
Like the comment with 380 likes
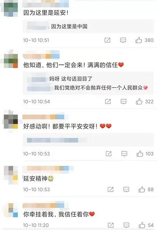click(138, 40)
